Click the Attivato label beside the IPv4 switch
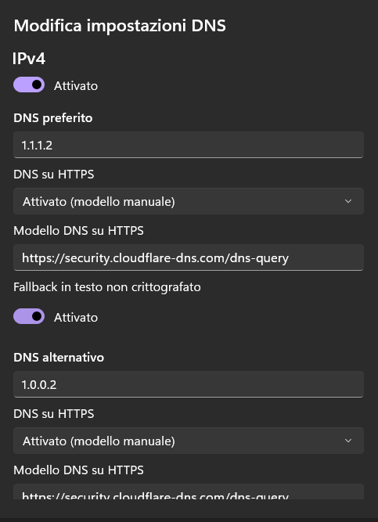Screen dimensions: 378x522 coord(76,86)
